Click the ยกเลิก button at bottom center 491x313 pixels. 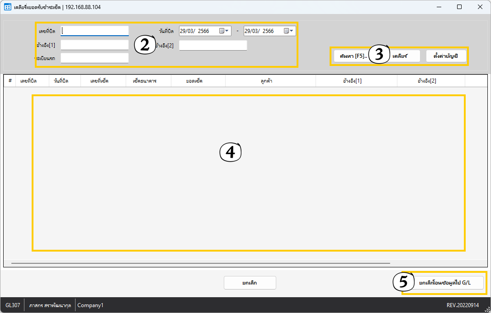(x=250, y=283)
